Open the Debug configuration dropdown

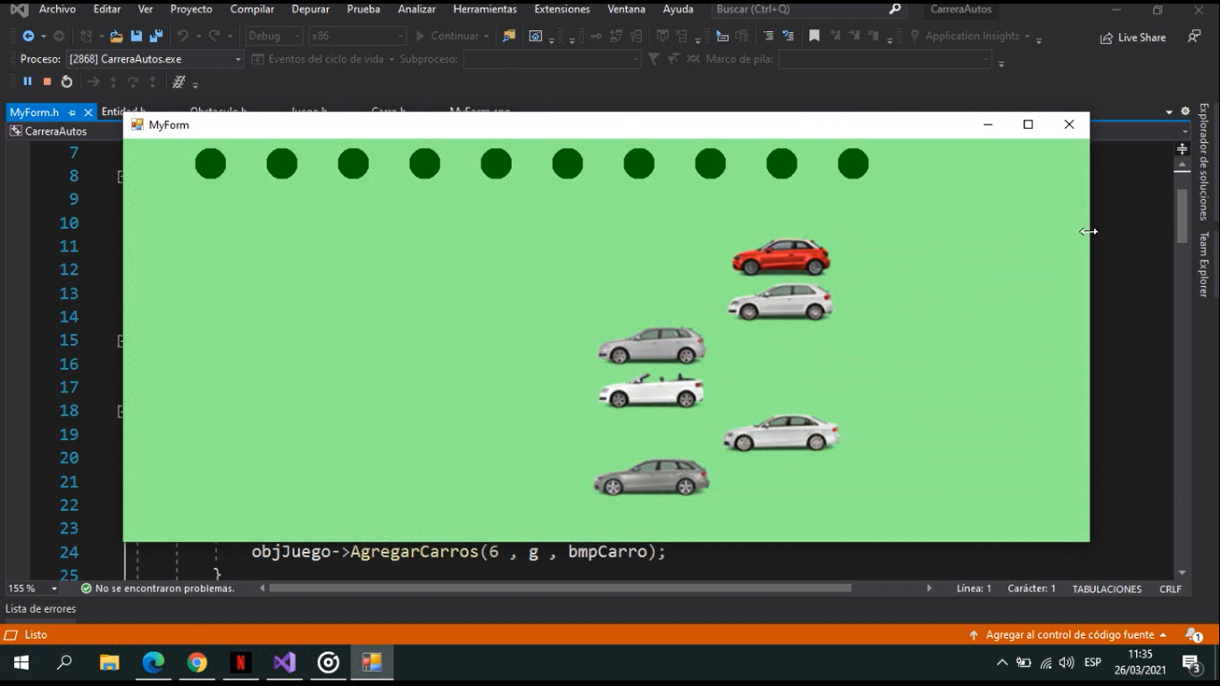[x=274, y=36]
